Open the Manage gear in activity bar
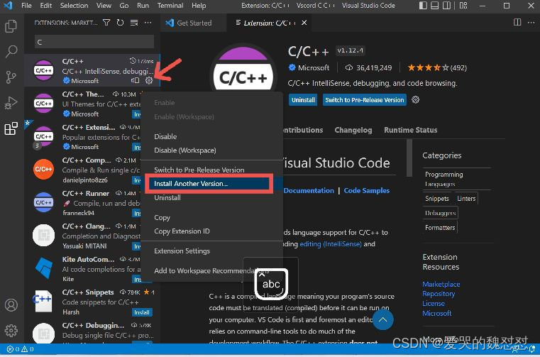 point(11,331)
